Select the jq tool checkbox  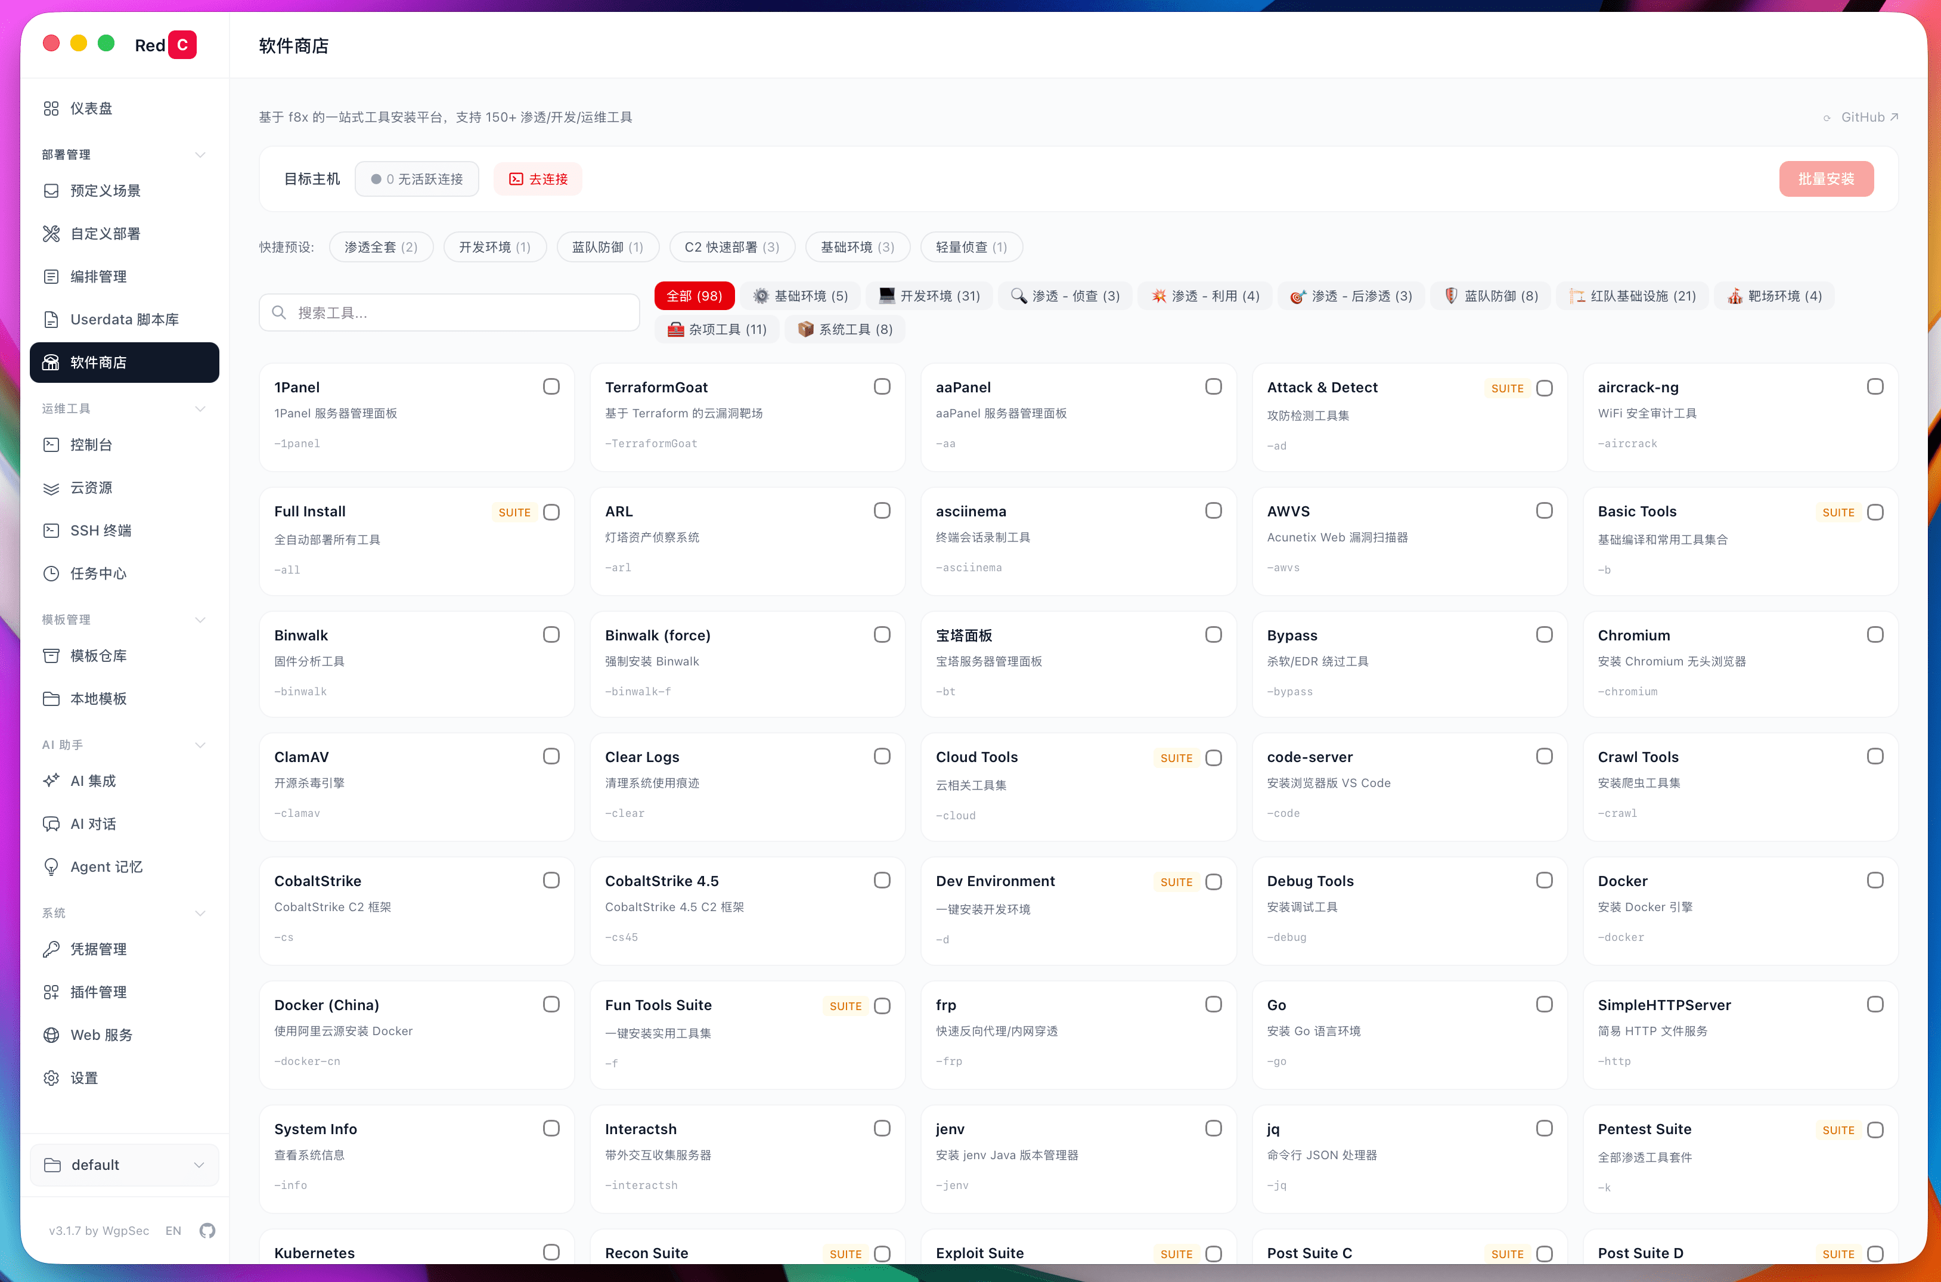pyautogui.click(x=1545, y=1128)
